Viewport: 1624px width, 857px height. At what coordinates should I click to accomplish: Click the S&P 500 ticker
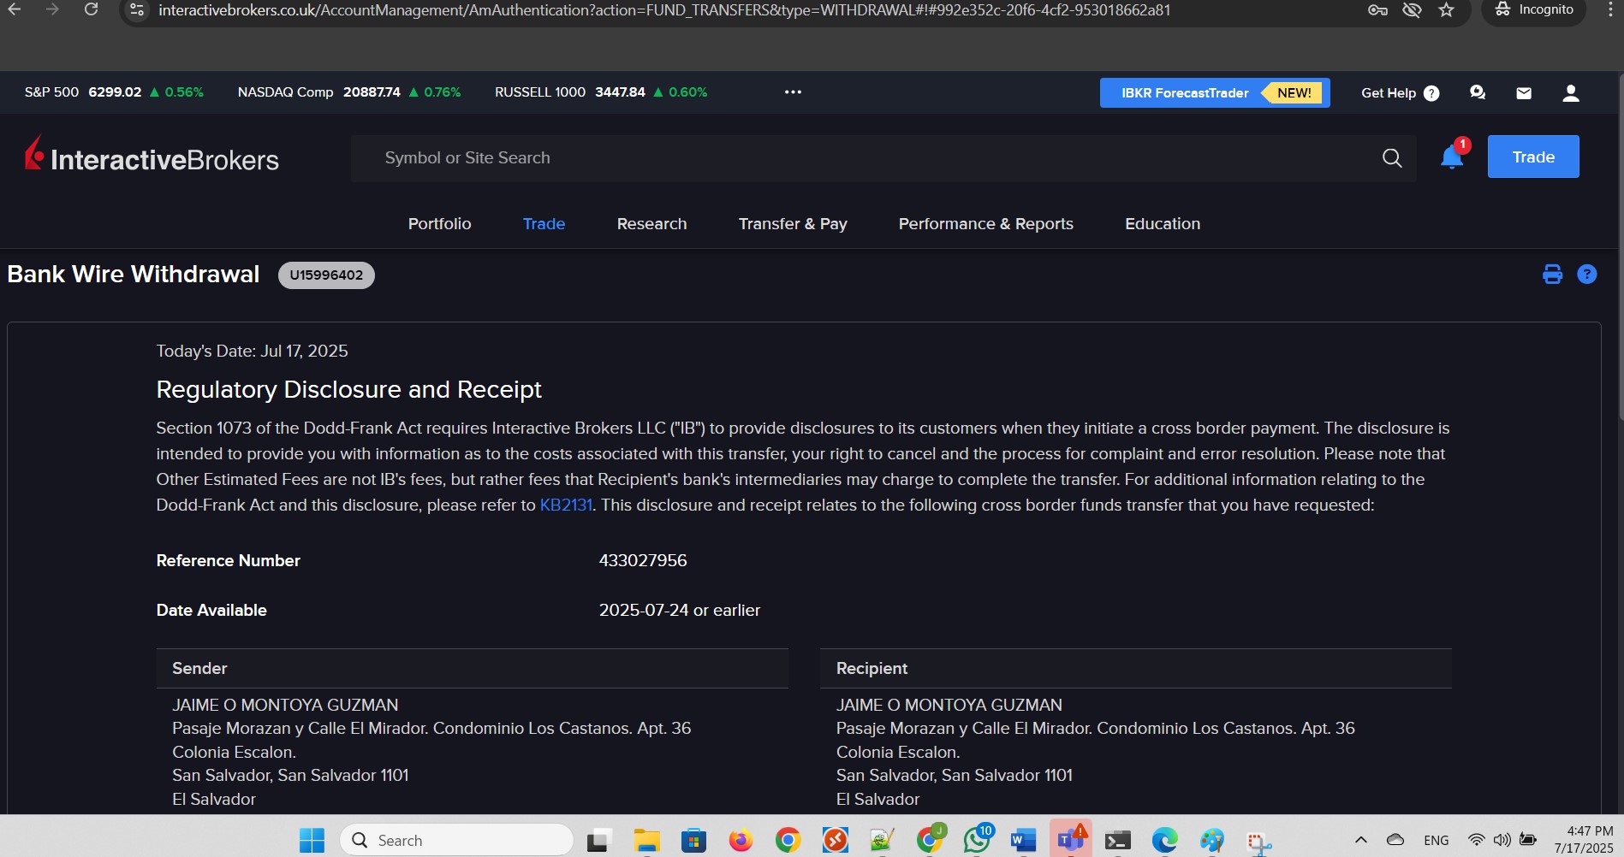[x=114, y=92]
